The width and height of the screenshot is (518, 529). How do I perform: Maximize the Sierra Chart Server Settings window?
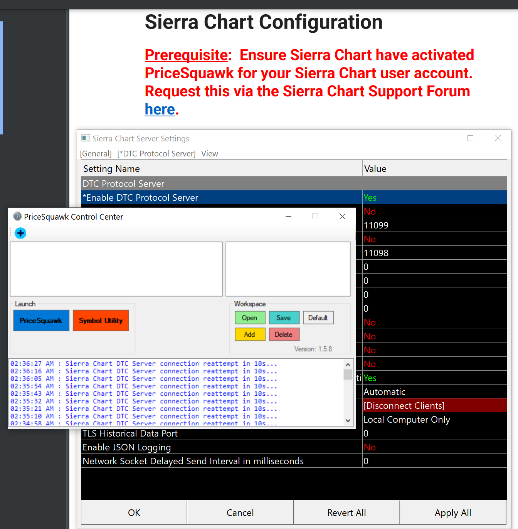pos(470,138)
